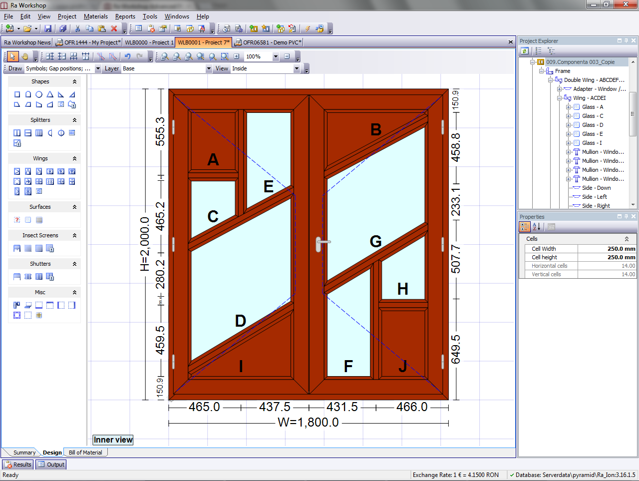The image size is (639, 481).
Task: Open the Materials menu
Action: click(96, 16)
